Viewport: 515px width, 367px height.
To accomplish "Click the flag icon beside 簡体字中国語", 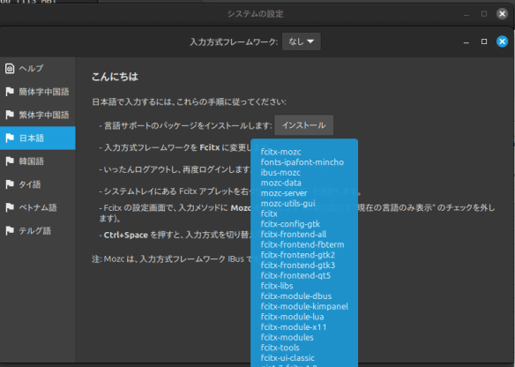I will click(10, 92).
